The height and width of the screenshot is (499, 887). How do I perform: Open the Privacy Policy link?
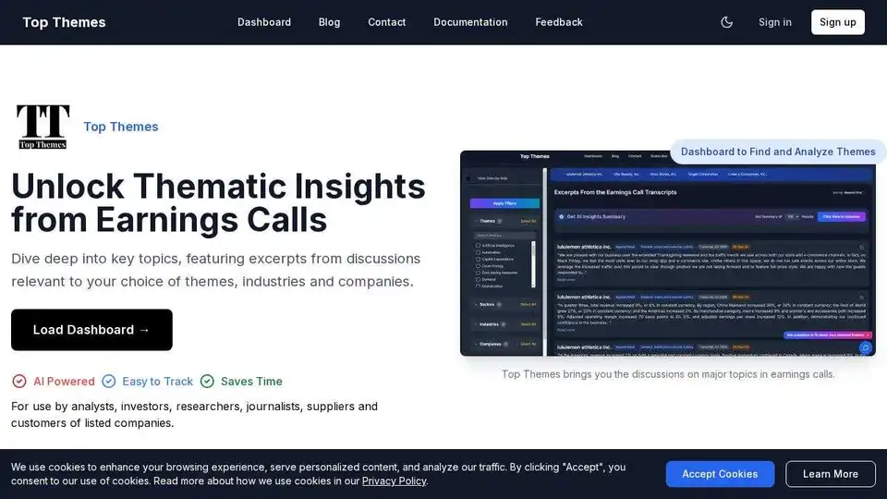point(394,481)
